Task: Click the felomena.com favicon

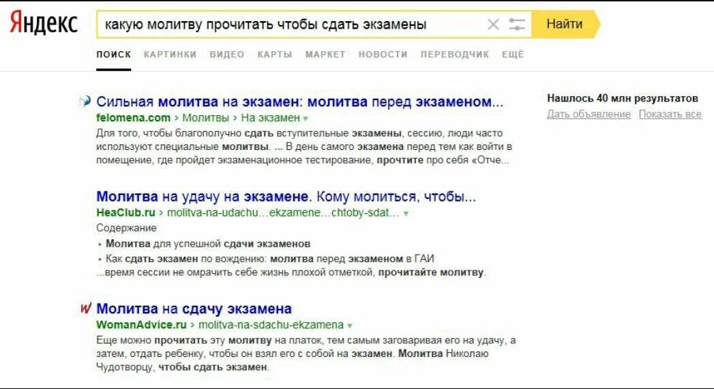Action: pyautogui.click(x=85, y=102)
